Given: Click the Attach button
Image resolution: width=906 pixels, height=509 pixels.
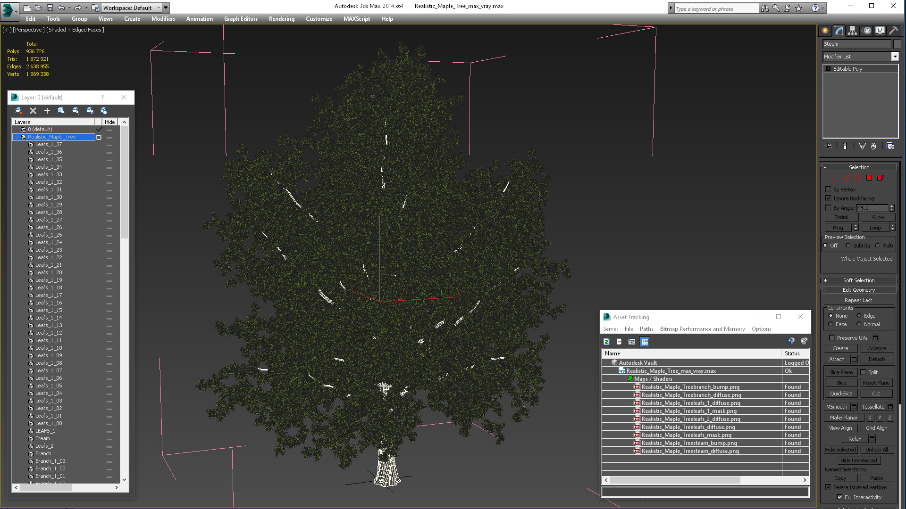Looking at the screenshot, I should pos(836,359).
